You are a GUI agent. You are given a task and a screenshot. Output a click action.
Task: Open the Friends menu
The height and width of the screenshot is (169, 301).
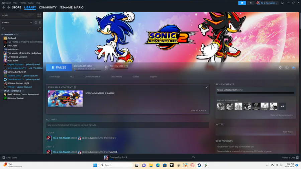pyautogui.click(x=23, y=3)
